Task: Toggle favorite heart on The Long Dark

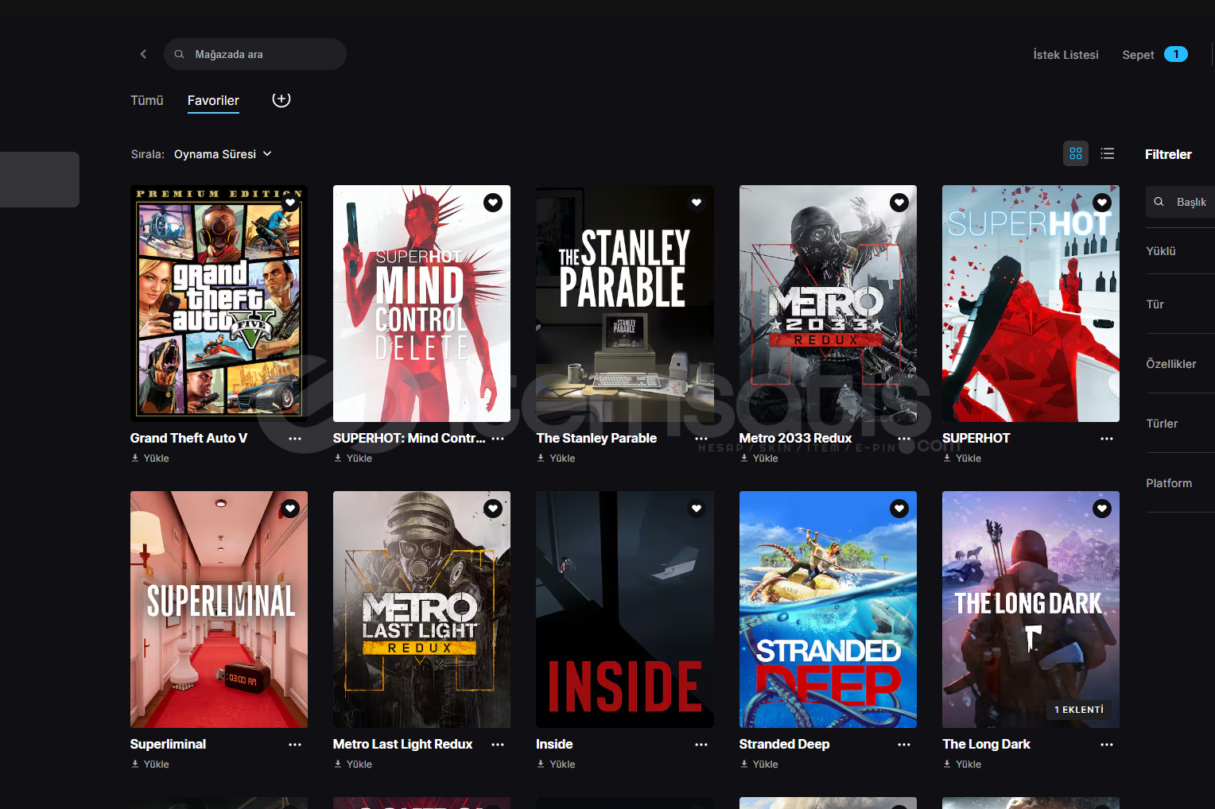Action: tap(1102, 509)
